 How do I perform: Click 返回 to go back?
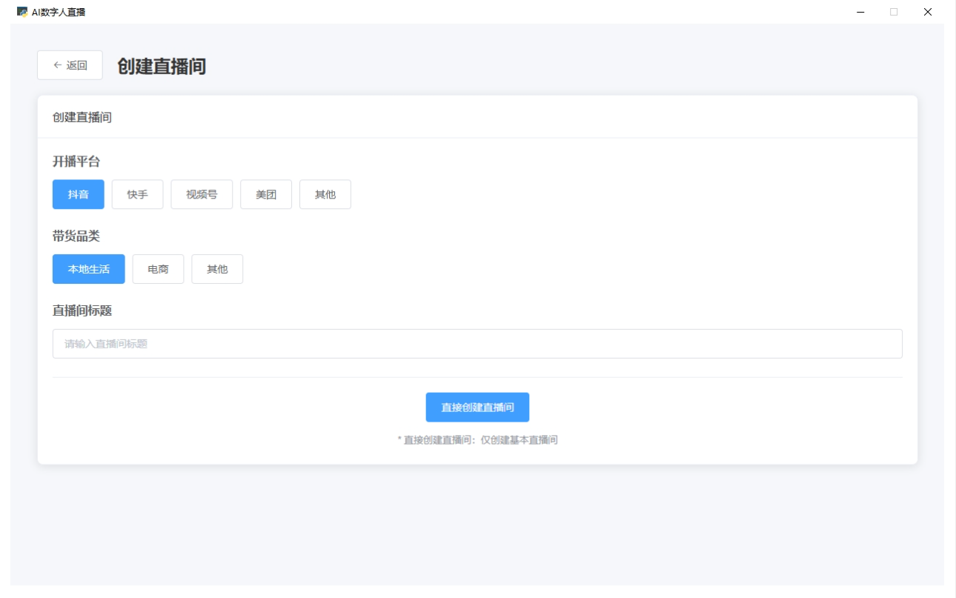coord(69,65)
